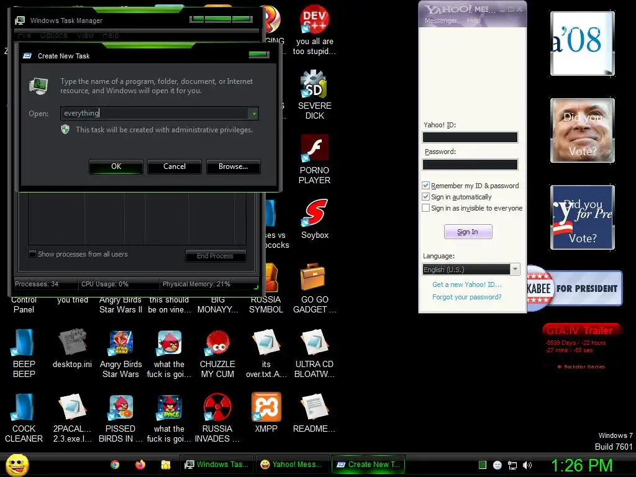Launch Chrome from the taskbar

pyautogui.click(x=115, y=465)
